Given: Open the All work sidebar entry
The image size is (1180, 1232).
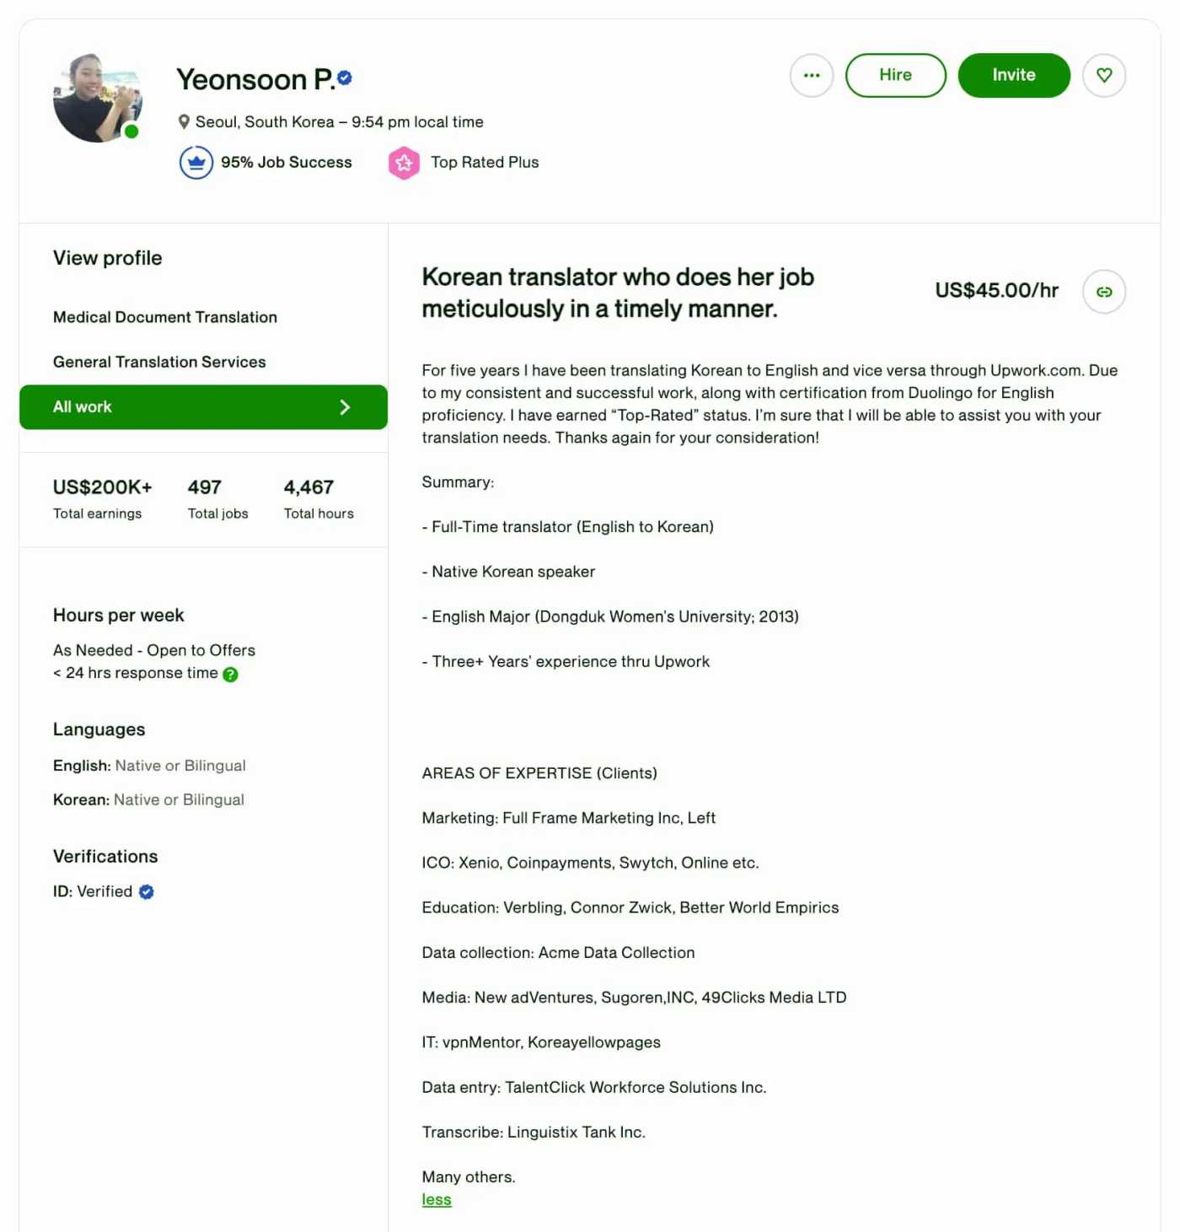Looking at the screenshot, I should 82,407.
